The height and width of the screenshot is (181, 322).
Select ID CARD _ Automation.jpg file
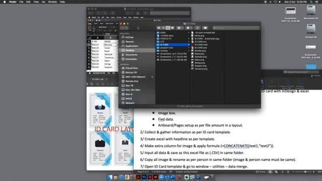tap(207, 39)
